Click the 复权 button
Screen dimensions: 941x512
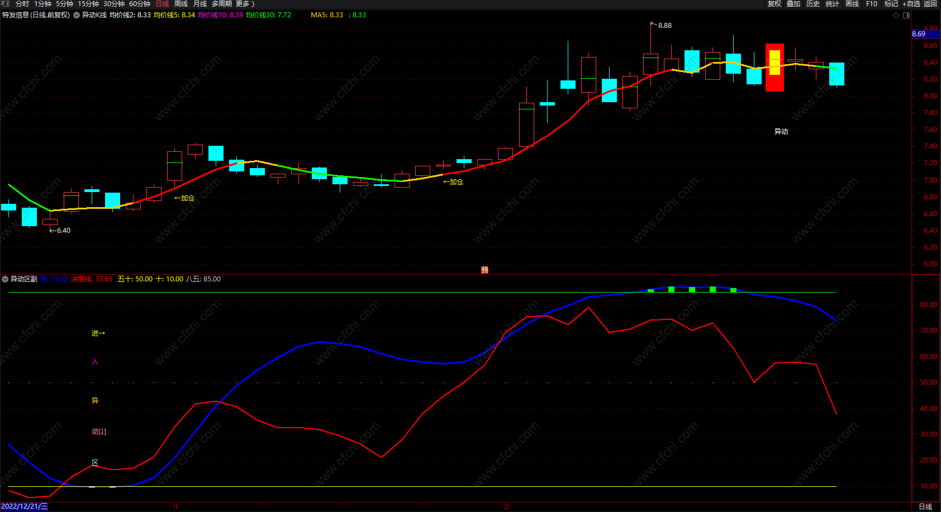[x=774, y=4]
